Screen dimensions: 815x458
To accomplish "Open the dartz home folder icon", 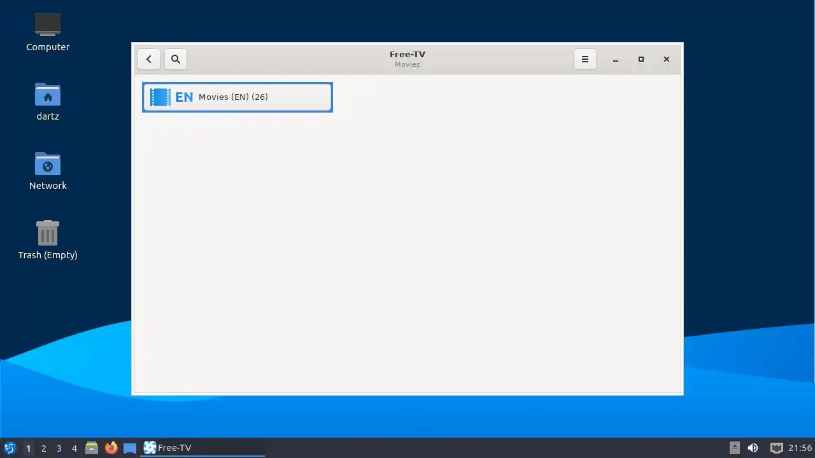I will 48,101.
